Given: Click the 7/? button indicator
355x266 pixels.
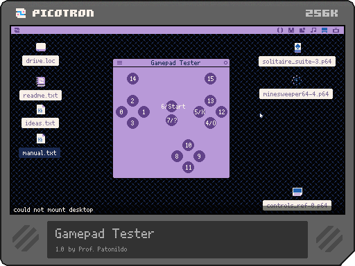Looking at the screenshot, I should click(x=171, y=121).
